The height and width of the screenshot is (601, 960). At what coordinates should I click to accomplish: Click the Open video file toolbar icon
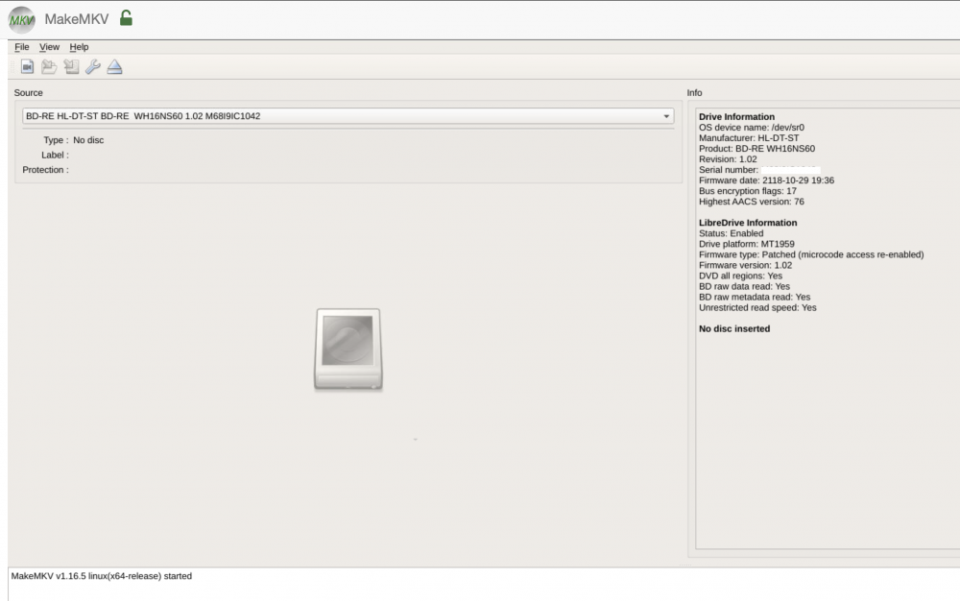point(27,66)
